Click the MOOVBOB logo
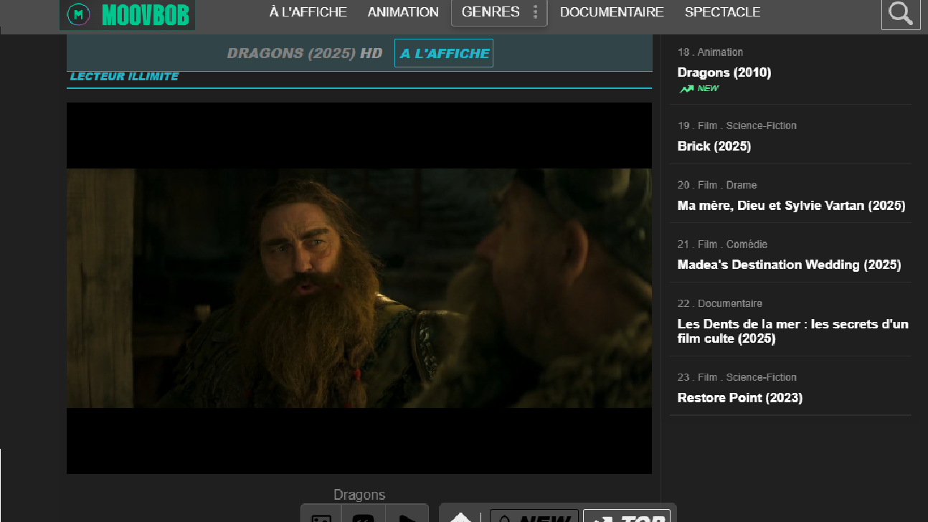The width and height of the screenshot is (928, 522). [127, 14]
